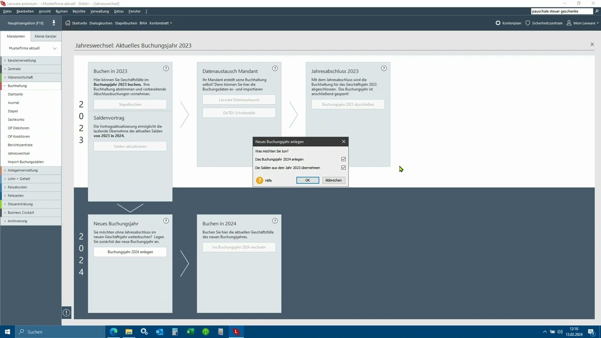Click the Hilfe question mark icon in dialog
Image resolution: width=601 pixels, height=338 pixels.
pyautogui.click(x=260, y=180)
